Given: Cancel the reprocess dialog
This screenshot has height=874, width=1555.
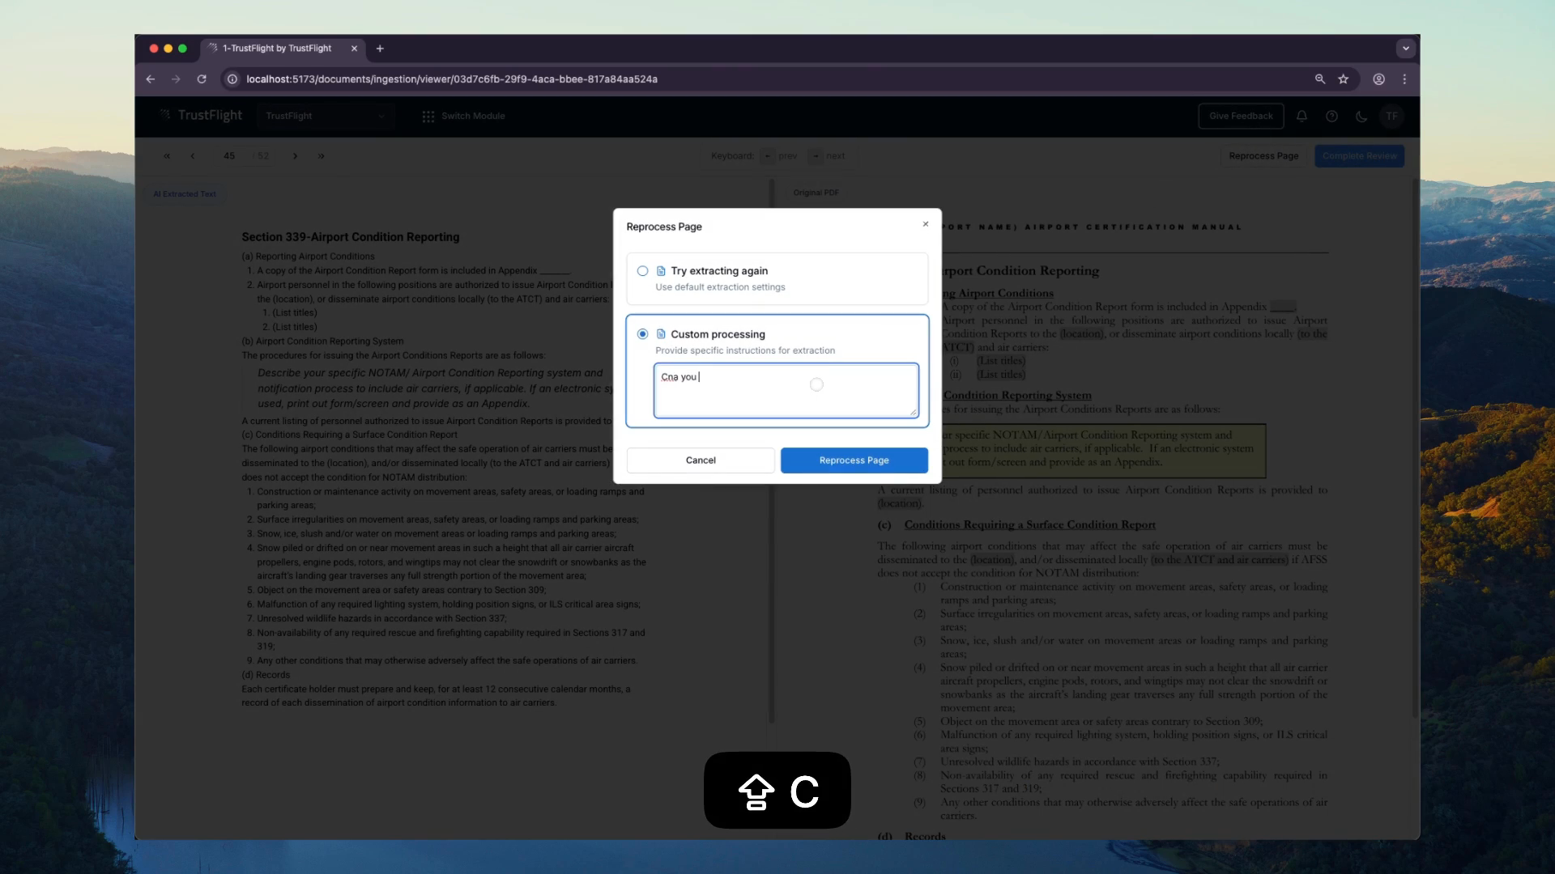Looking at the screenshot, I should click(700, 460).
